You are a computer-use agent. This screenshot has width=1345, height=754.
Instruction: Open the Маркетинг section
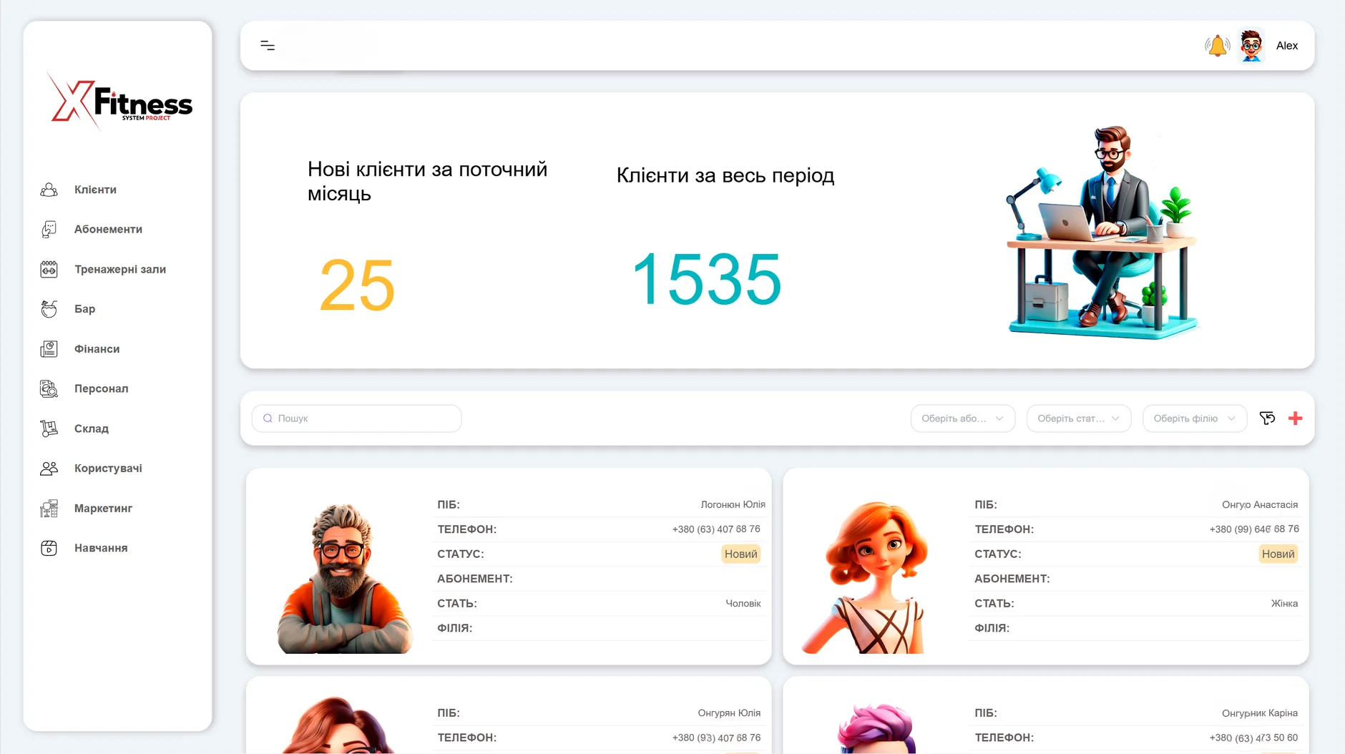(103, 508)
